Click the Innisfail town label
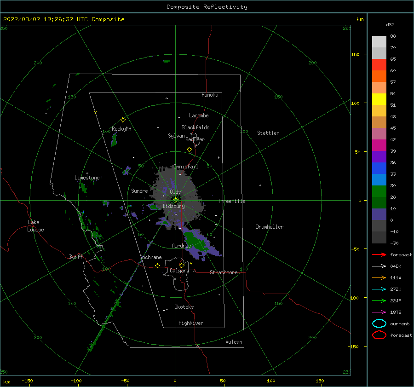The height and width of the screenshot is (387, 414). click(186, 167)
